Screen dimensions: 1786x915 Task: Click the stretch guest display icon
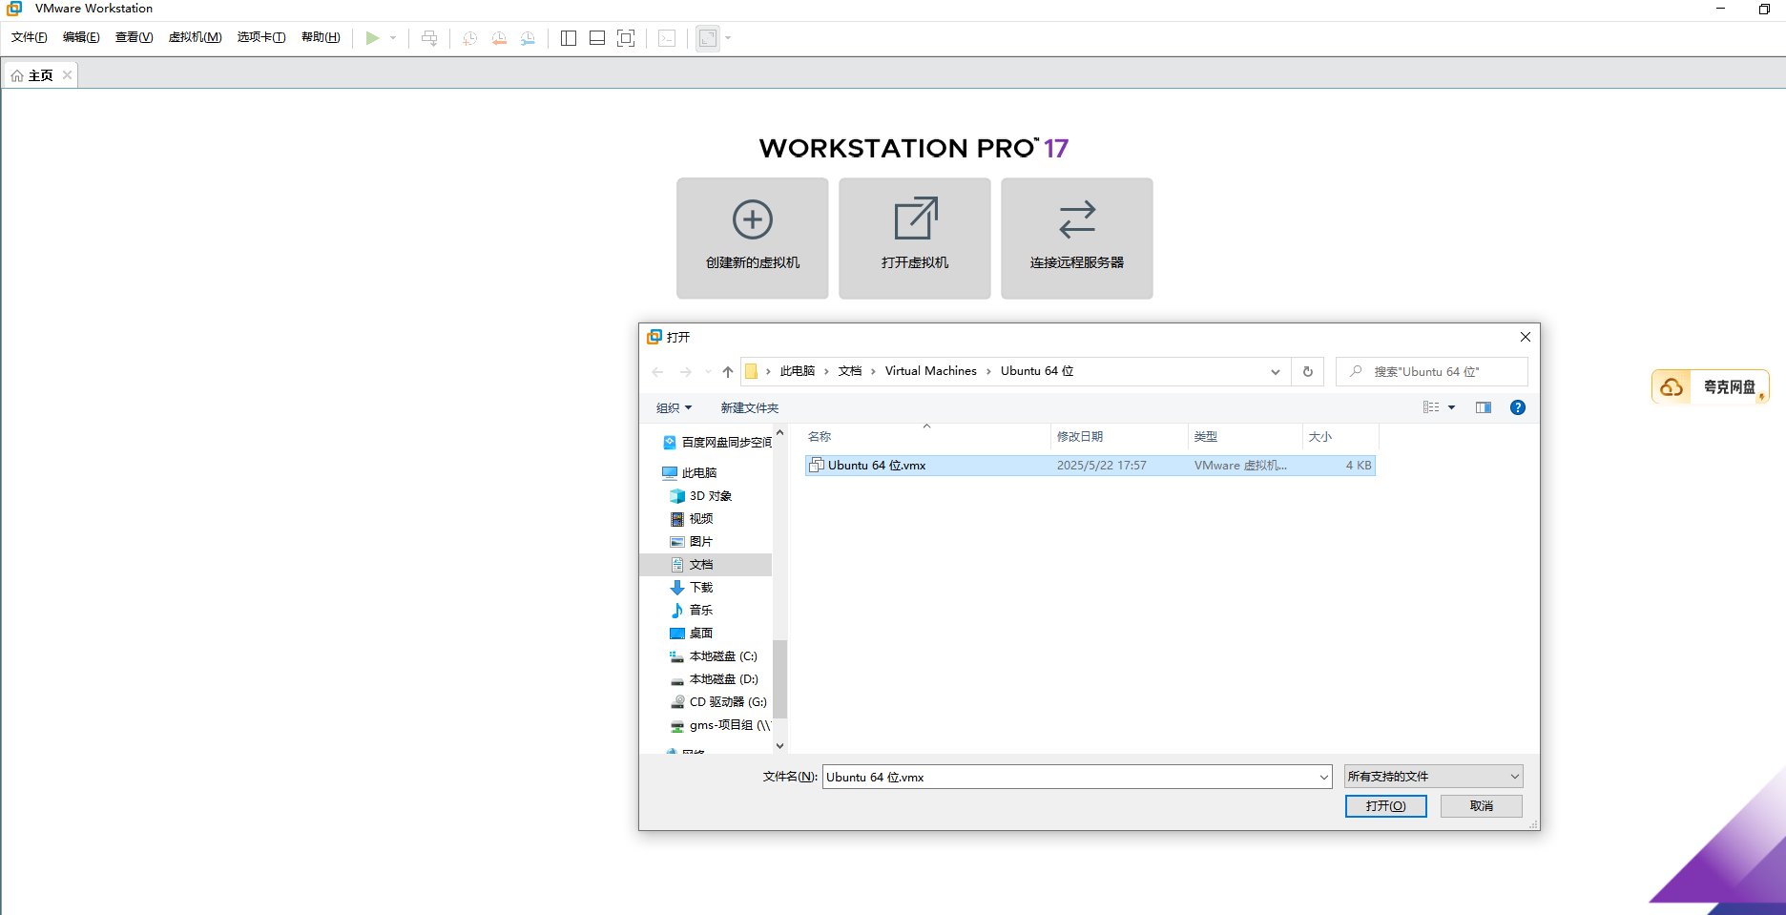click(x=708, y=38)
